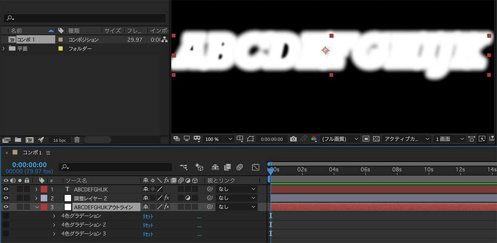Open the アクティブカ 3D view dropdown
The height and width of the screenshot is (243, 497).
pyautogui.click(x=406, y=139)
